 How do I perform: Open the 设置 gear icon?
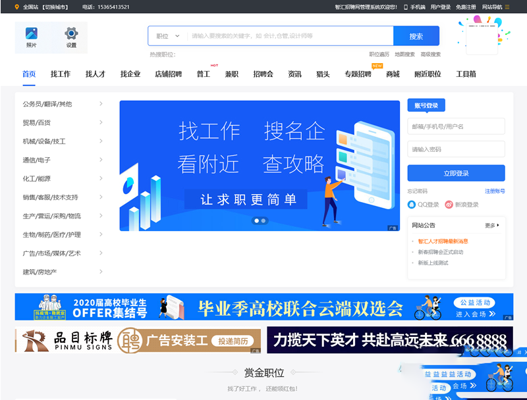tap(71, 33)
